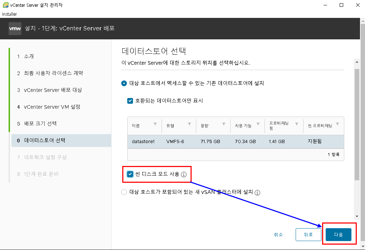
Task: Click step 7 네트워크 설정 구성
Action: click(x=42, y=157)
